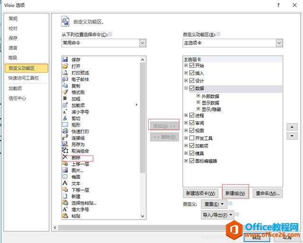Pick the 文本 text A icon
The width and height of the screenshot is (303, 243).
pos(65,183)
